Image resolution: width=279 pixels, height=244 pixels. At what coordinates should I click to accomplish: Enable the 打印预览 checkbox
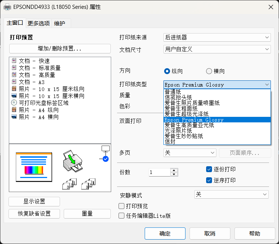coord(121,206)
